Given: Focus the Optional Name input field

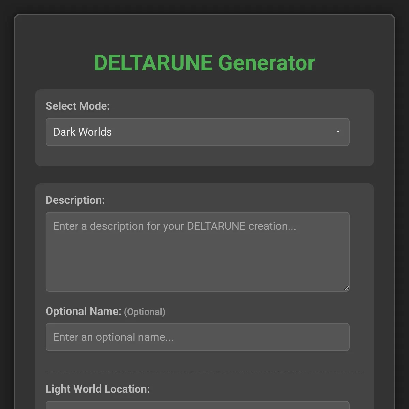Looking at the screenshot, I should pyautogui.click(x=198, y=337).
